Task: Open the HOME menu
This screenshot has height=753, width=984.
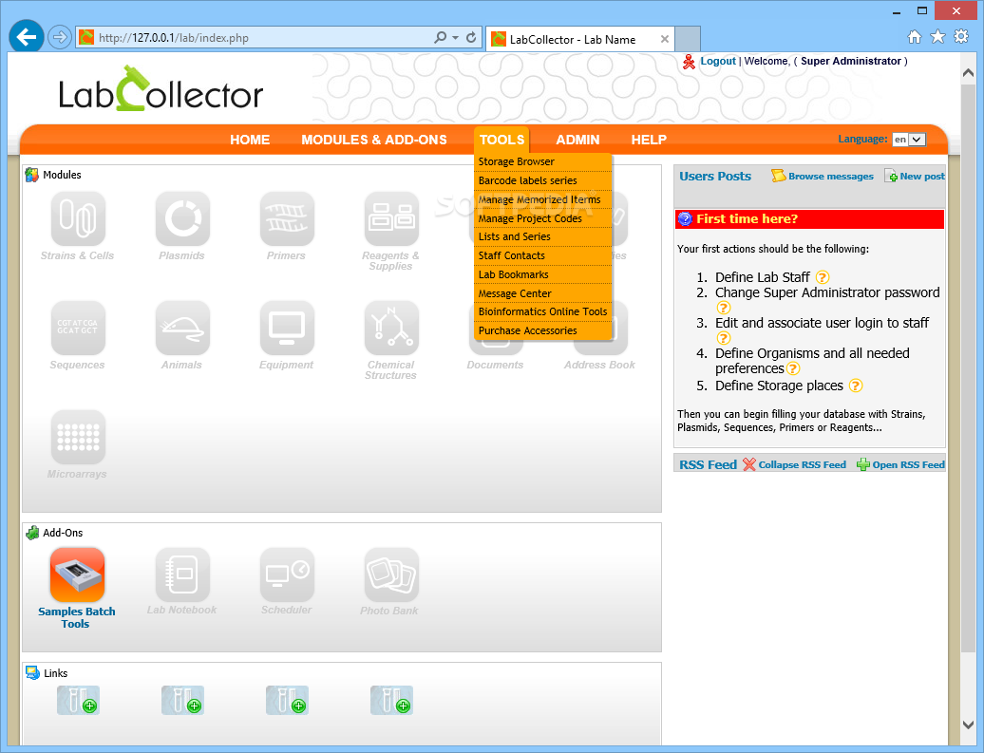Action: point(250,140)
